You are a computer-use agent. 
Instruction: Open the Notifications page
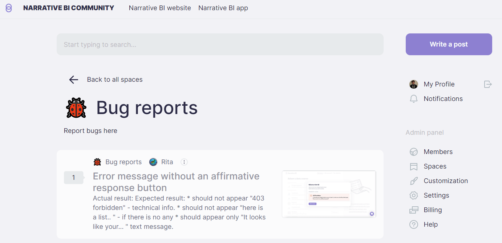pos(443,99)
